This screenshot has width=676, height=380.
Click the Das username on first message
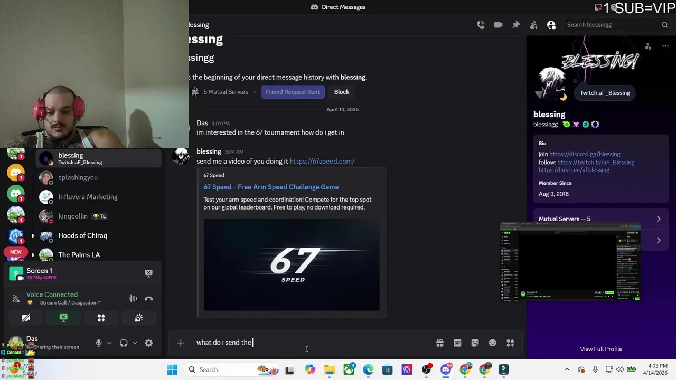pyautogui.click(x=202, y=123)
